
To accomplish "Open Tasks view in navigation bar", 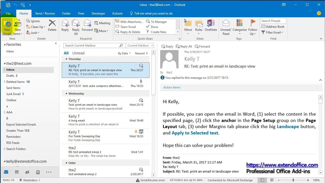I will 38,172.
